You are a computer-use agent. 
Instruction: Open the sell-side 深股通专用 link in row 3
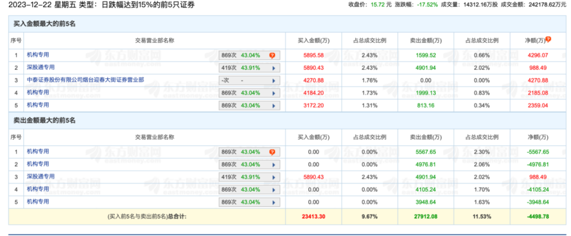(41, 177)
